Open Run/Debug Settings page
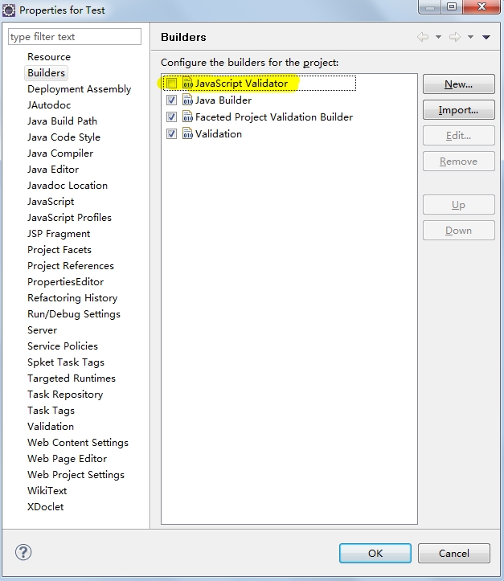 tap(74, 314)
